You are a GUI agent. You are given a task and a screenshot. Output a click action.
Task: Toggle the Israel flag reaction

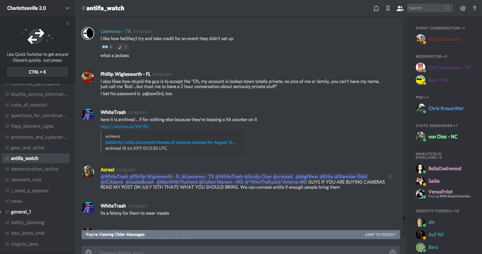click(x=106, y=47)
